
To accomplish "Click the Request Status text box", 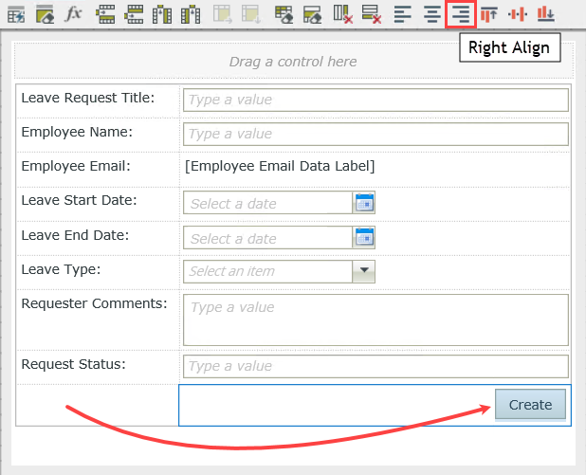I will 375,366.
